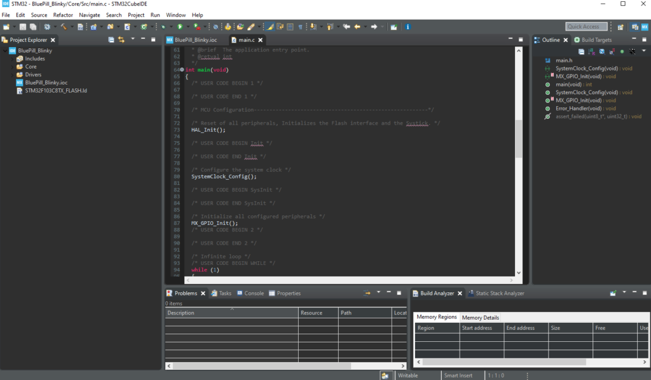Screen dimensions: 651x380
Task: Toggle Link with Editor in Project Explorer
Action: 121,40
